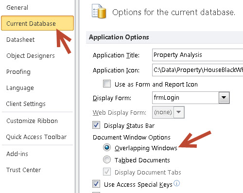Screen dimensions: 243x193
Task: Open the Trust Center section
Action: click(23, 170)
